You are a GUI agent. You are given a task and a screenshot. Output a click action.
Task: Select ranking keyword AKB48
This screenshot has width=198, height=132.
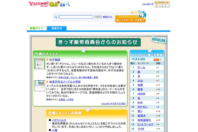(x=141, y=94)
